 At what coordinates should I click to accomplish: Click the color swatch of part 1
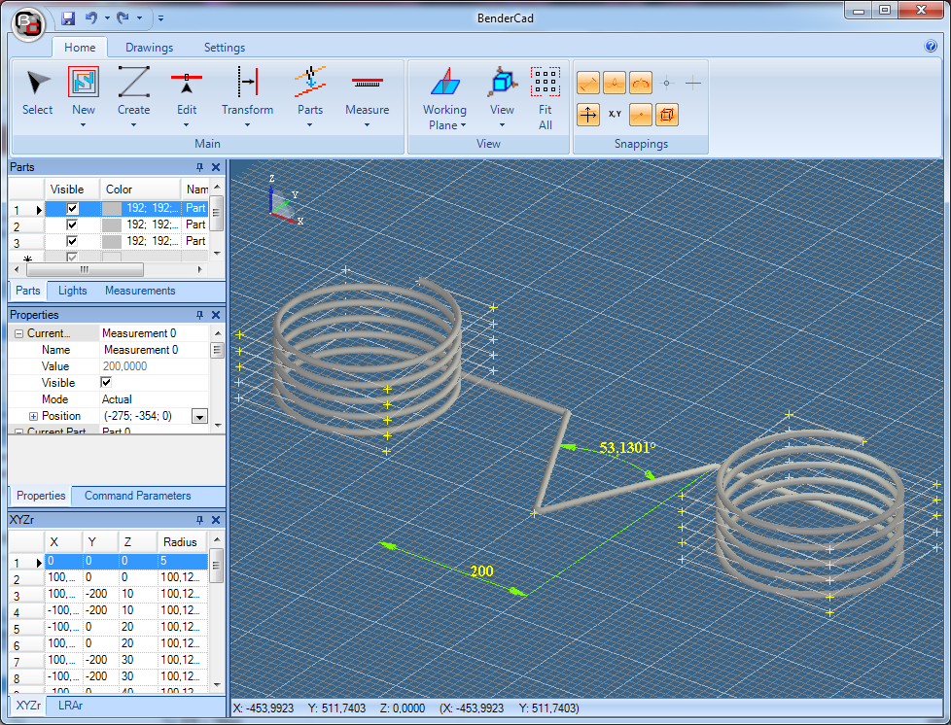[112, 209]
